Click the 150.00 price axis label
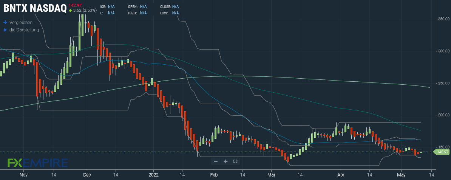This screenshot has width=451, height=180. pyautogui.click(x=444, y=147)
